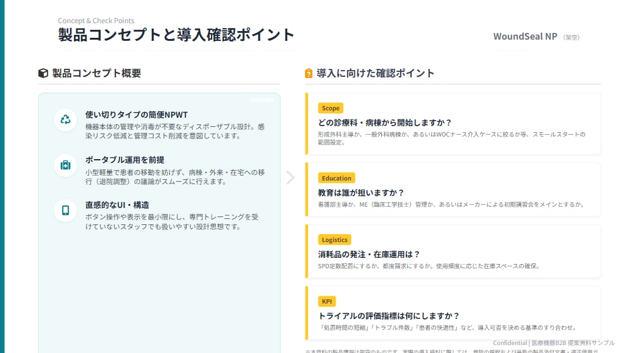Screen dimensions: 630x353
Task: Click the phone device icon for 直感的なUI・構造
Action: (65, 210)
